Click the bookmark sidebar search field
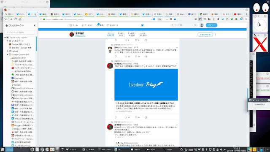The image size is (270, 152). [x=21, y=32]
